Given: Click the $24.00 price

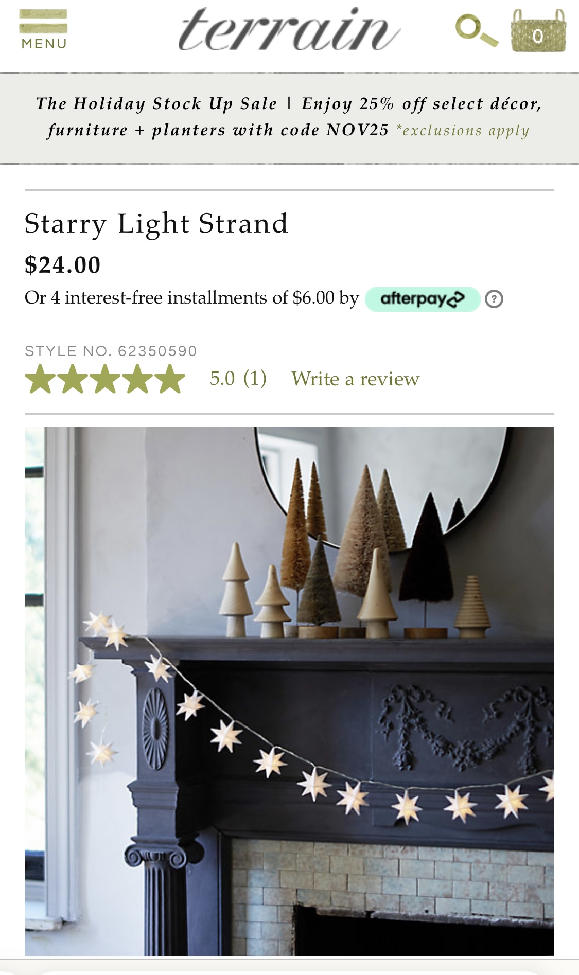Looking at the screenshot, I should 62,265.
